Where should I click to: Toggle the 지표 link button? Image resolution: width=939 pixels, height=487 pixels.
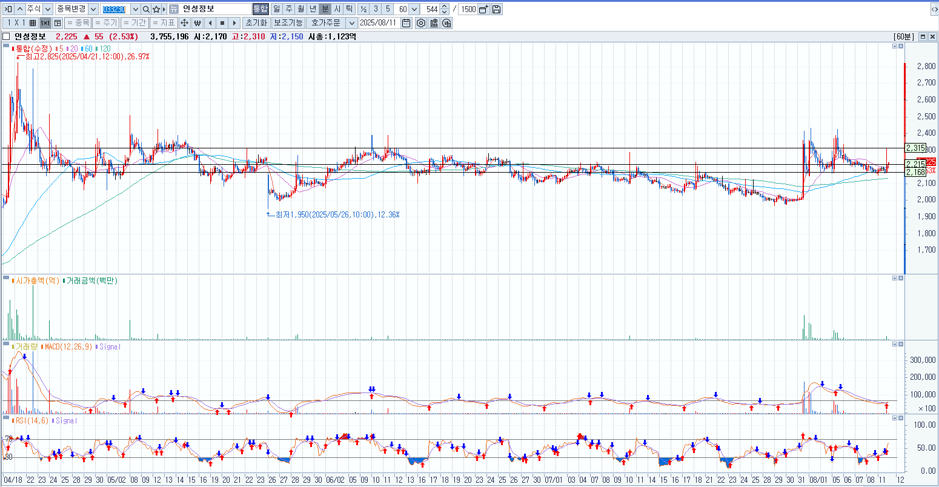coord(164,23)
